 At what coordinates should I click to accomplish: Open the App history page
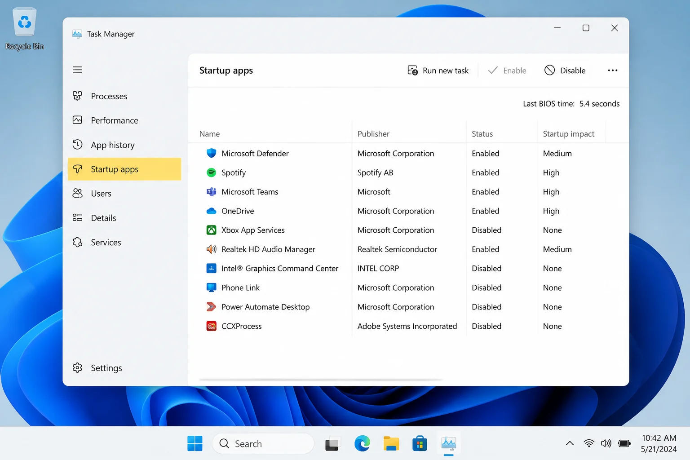(x=124, y=145)
